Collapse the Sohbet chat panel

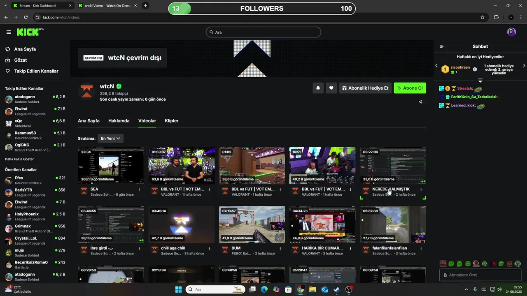442,46
